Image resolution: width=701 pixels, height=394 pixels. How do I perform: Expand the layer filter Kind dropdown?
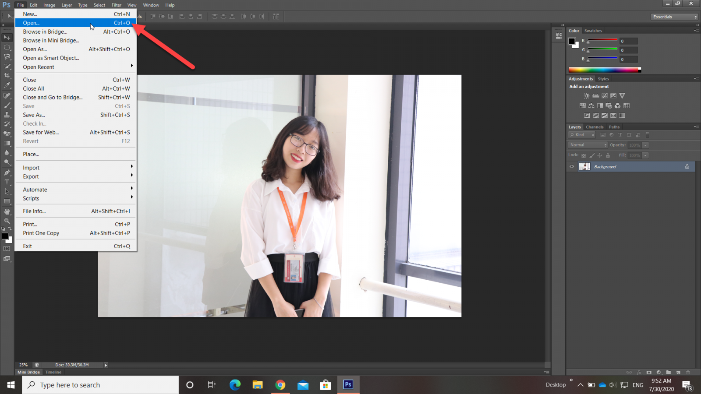point(582,135)
